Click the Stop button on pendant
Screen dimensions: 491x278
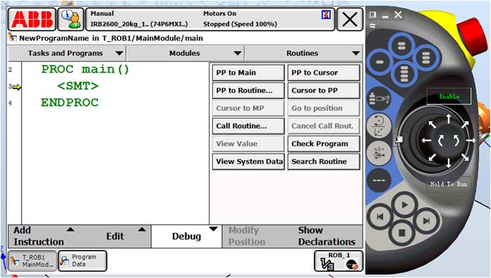coord(402,233)
